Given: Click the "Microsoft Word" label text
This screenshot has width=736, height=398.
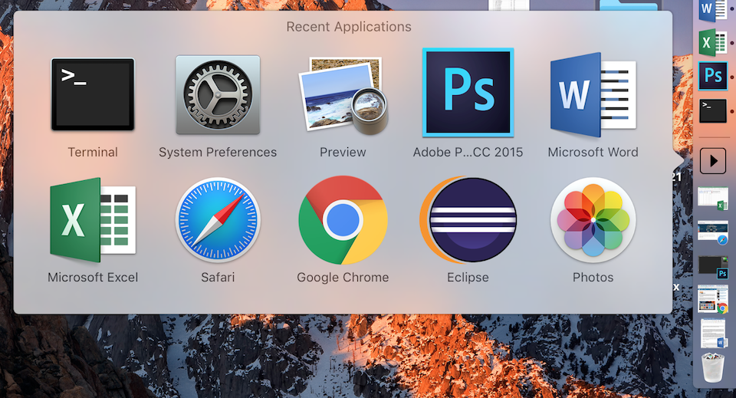Looking at the screenshot, I should (593, 152).
